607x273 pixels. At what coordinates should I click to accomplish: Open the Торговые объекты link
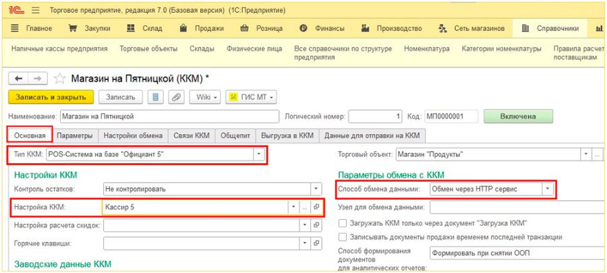click(148, 49)
